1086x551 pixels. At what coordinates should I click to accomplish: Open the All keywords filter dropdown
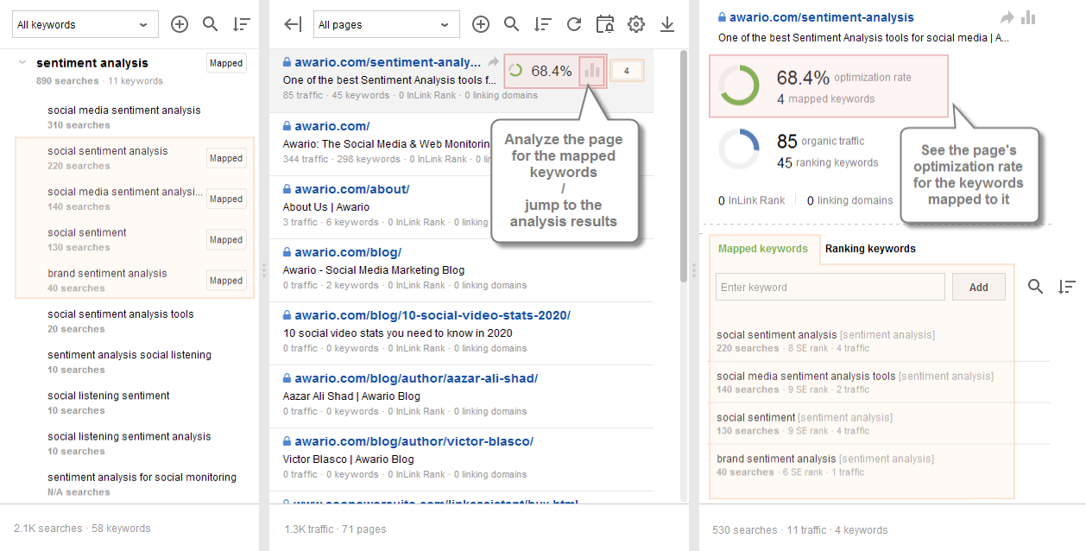click(85, 24)
